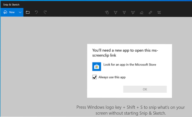Open a file using the folder icon
This screenshot has width=192, height=117.
(x=28, y=12)
